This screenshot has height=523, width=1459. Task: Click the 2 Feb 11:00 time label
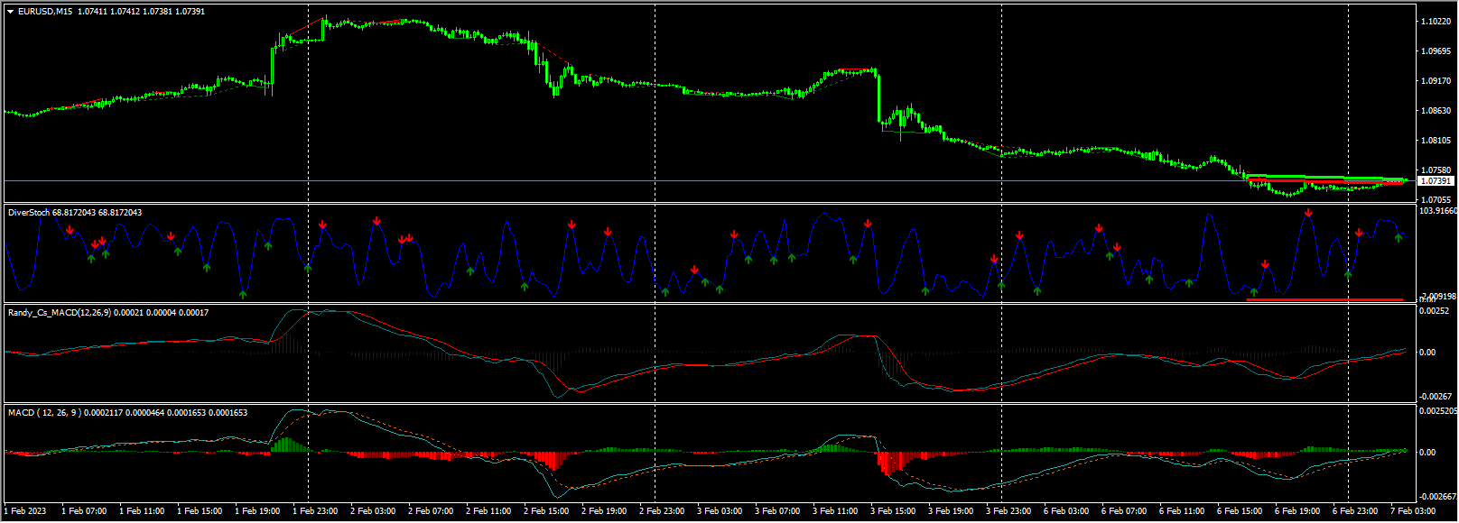click(488, 511)
